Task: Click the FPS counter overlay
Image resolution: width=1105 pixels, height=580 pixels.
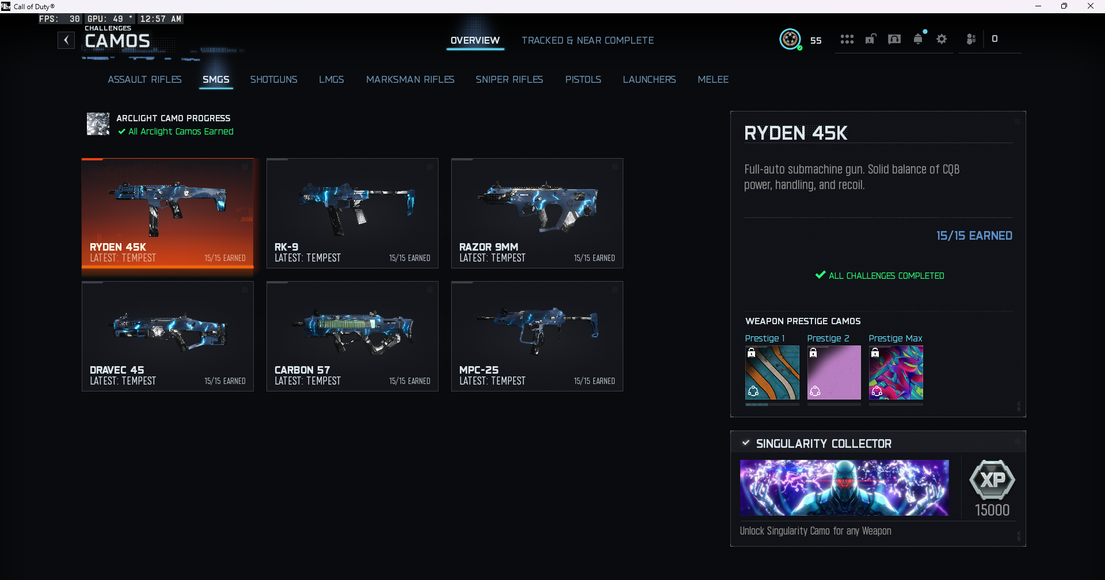Action: coord(59,19)
